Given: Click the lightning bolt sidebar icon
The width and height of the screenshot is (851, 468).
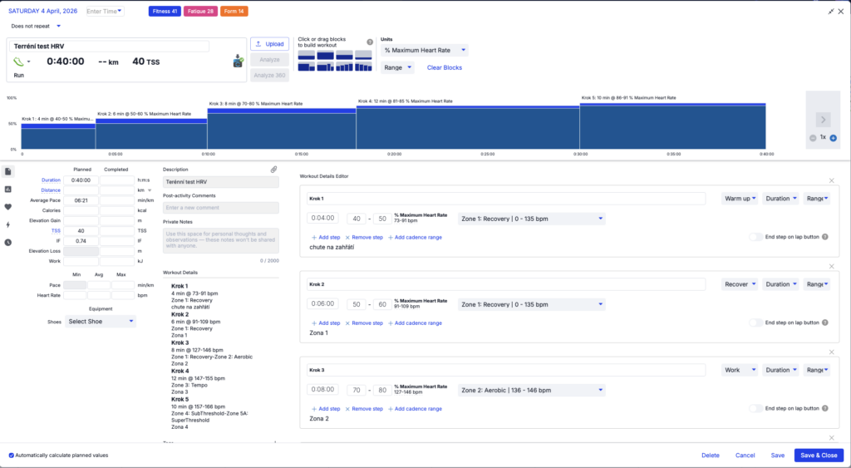Looking at the screenshot, I should coord(8,224).
